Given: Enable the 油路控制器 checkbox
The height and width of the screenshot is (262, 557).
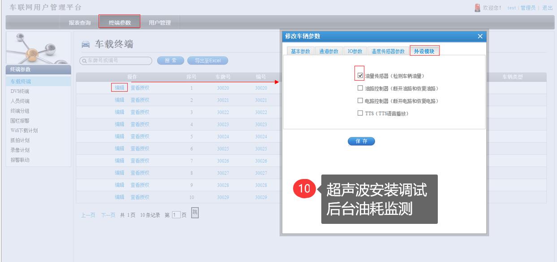Looking at the screenshot, I should tap(360, 88).
